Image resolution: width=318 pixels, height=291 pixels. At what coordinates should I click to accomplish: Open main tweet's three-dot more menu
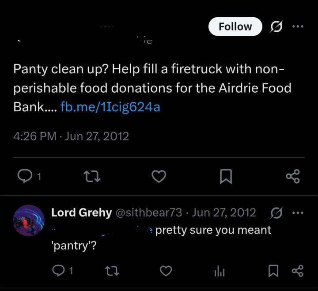click(298, 26)
